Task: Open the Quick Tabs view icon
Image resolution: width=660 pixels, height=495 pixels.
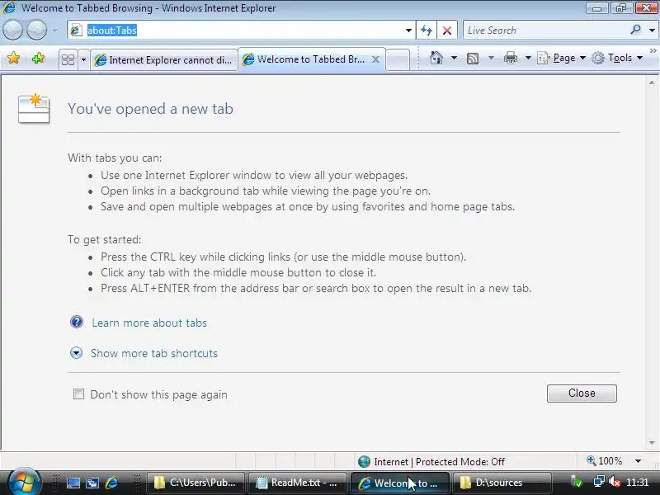Action: [68, 59]
